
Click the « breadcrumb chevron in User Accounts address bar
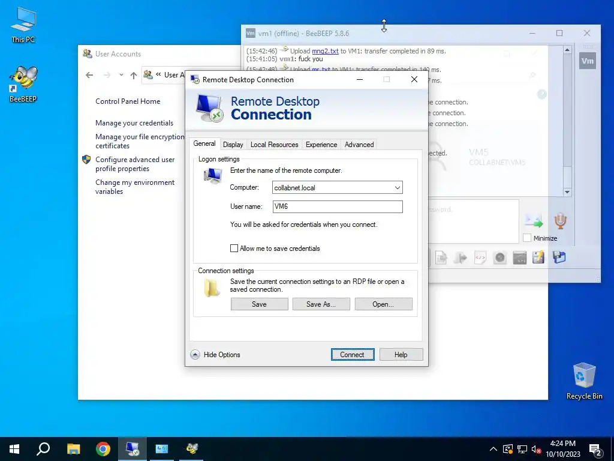[x=158, y=74]
